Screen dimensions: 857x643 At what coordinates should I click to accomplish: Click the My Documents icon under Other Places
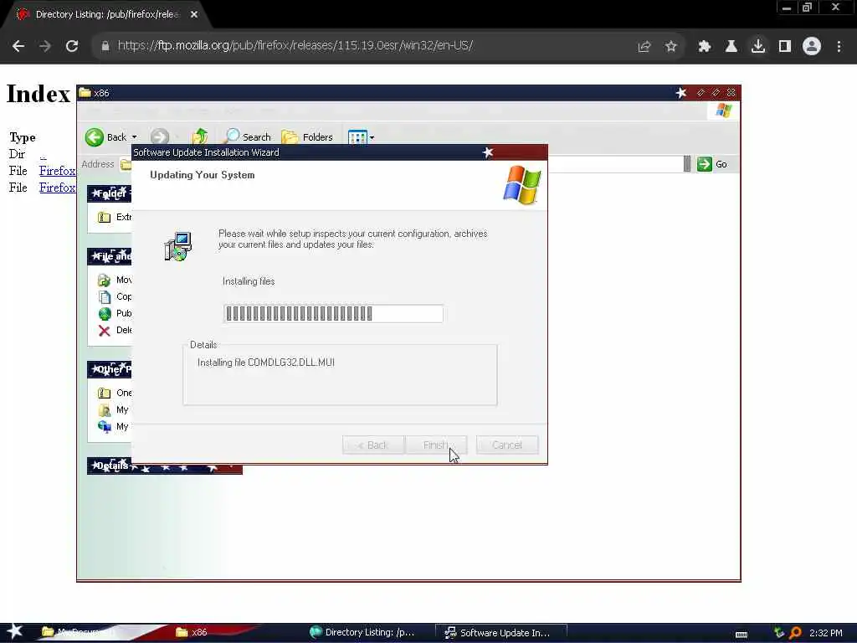(x=104, y=410)
